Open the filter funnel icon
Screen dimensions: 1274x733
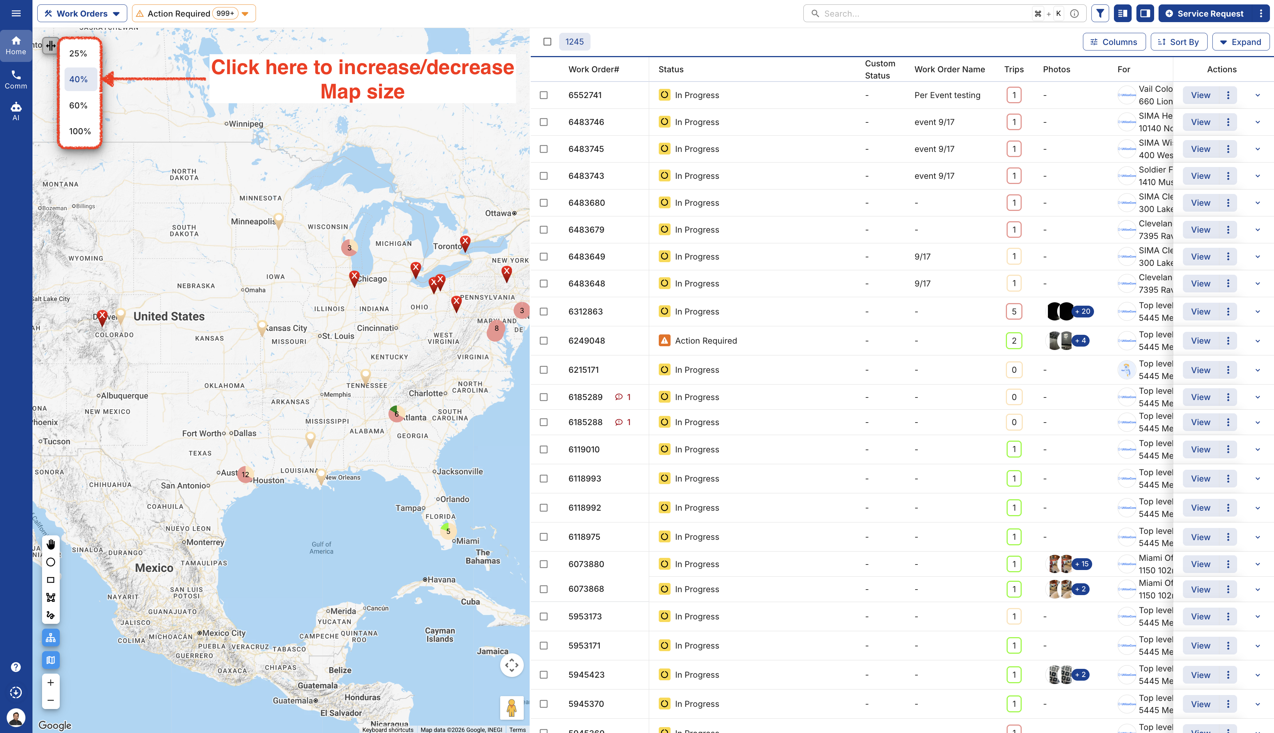click(x=1100, y=14)
